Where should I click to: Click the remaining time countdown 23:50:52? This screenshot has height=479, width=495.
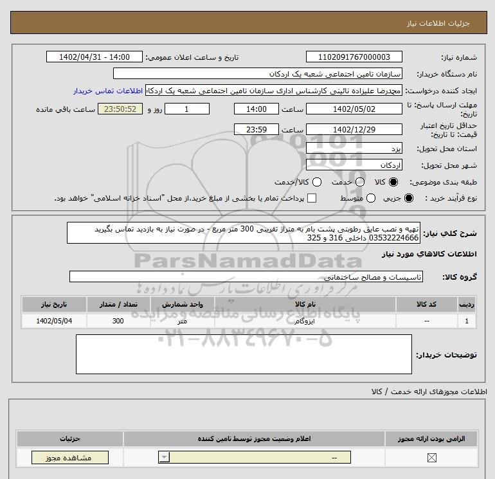(120, 109)
